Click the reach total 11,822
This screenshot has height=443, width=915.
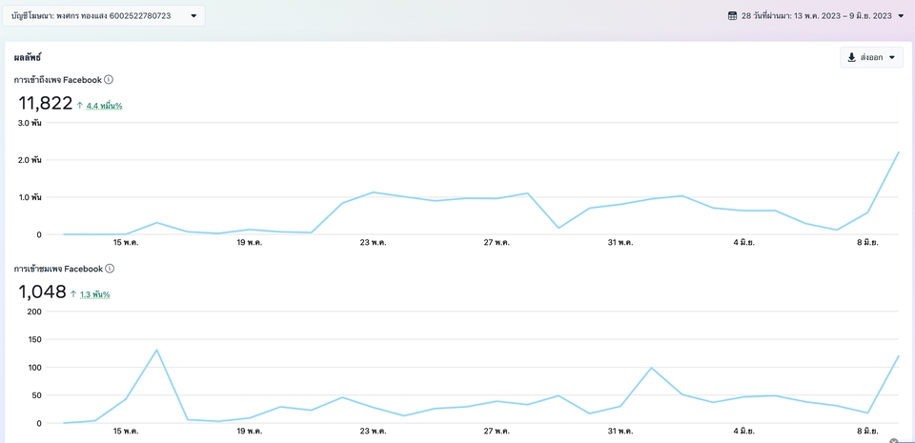[46, 104]
